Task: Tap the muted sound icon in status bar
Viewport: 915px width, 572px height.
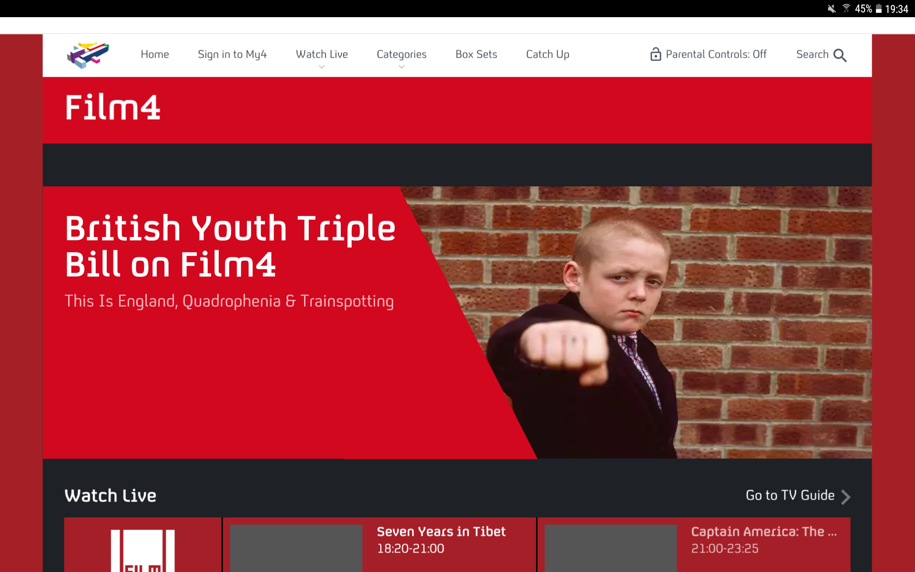Action: click(x=832, y=9)
